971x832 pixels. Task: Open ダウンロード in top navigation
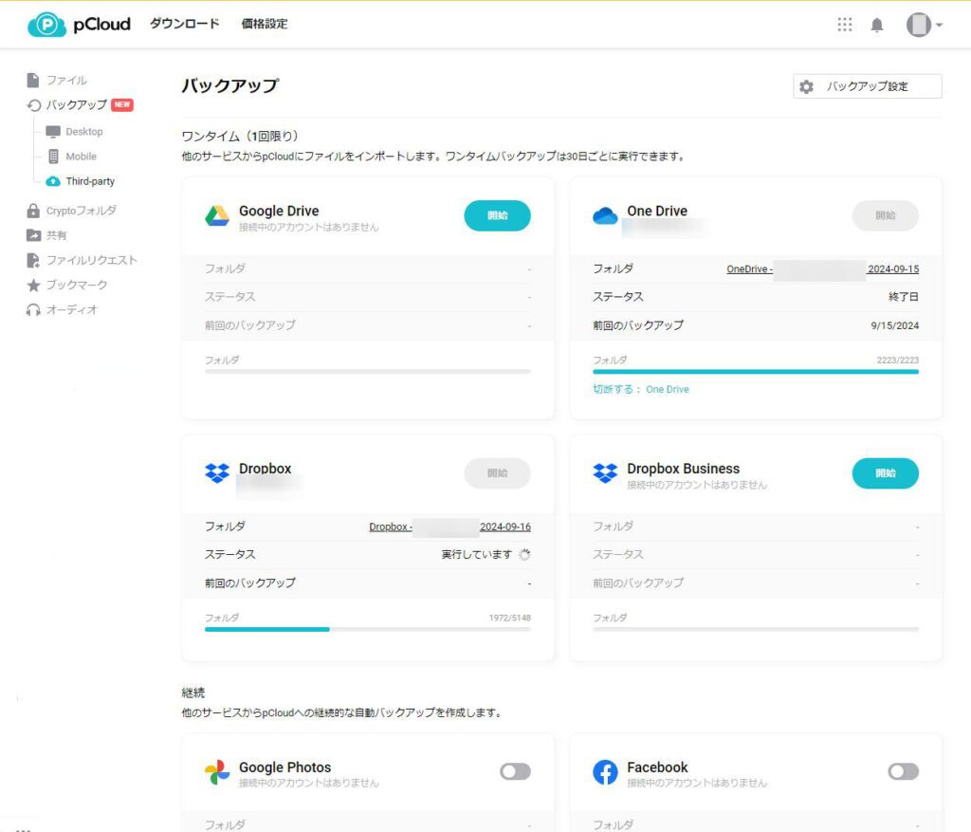coord(185,24)
